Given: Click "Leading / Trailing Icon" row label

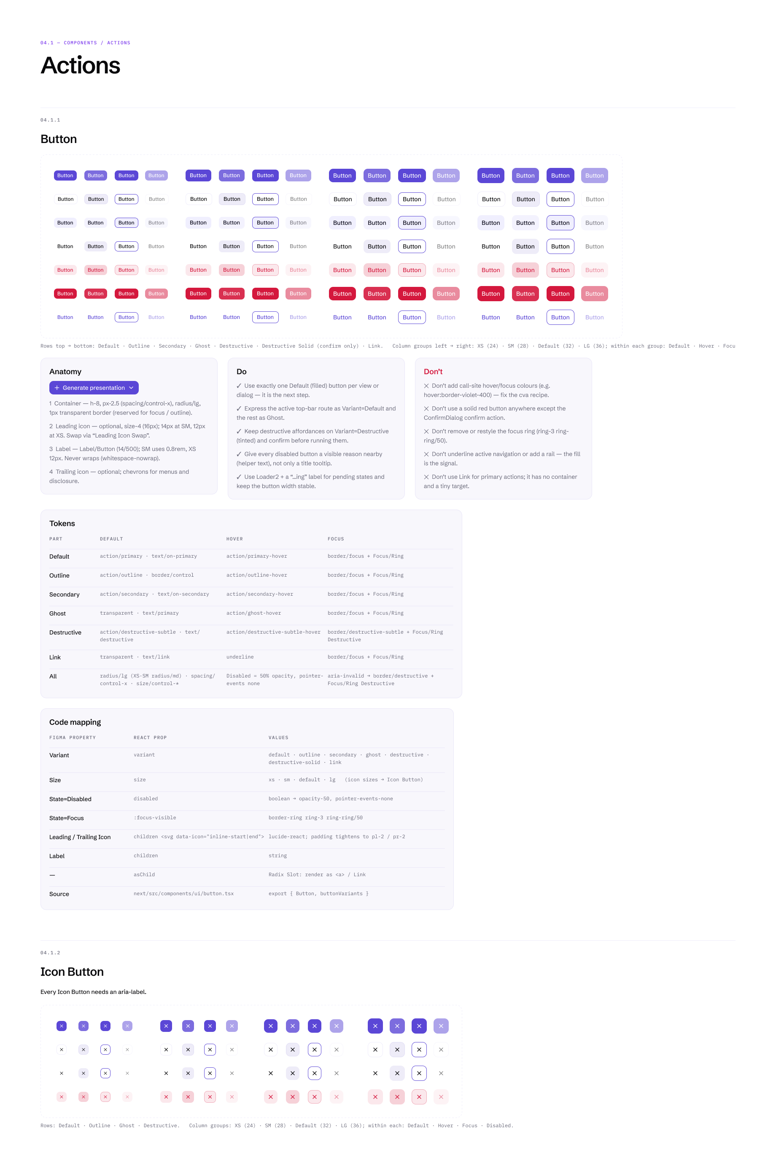Looking at the screenshot, I should [x=80, y=837].
